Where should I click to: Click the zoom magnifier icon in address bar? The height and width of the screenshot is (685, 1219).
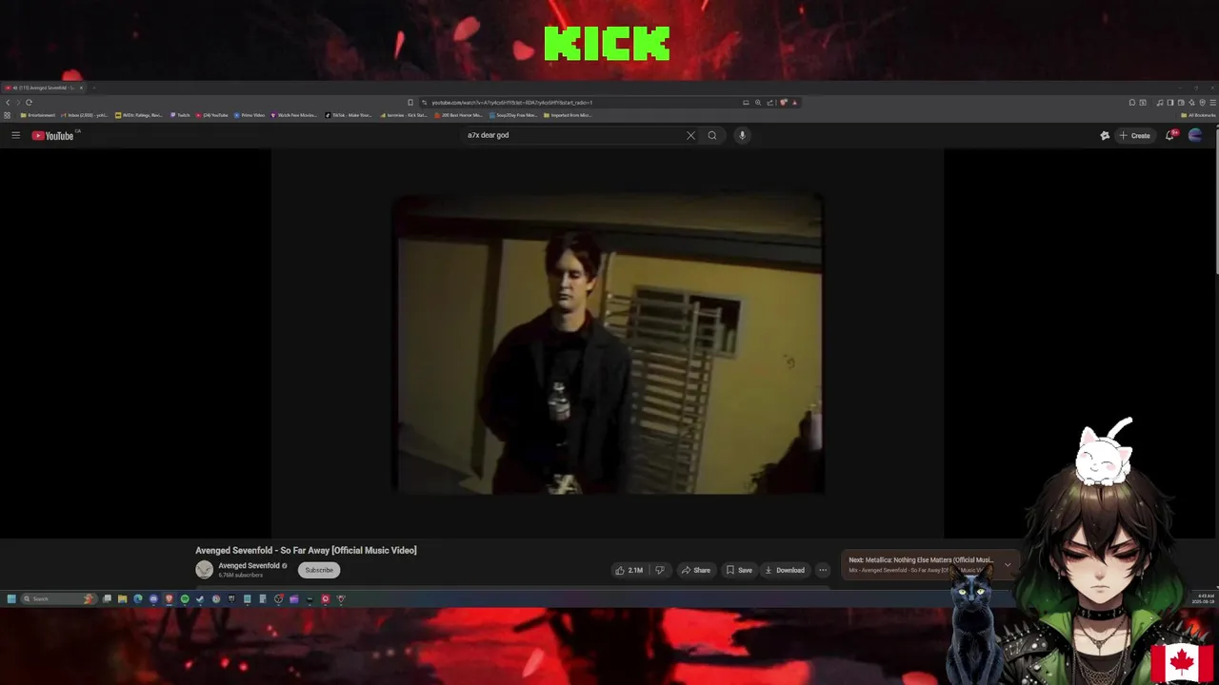pyautogui.click(x=758, y=102)
